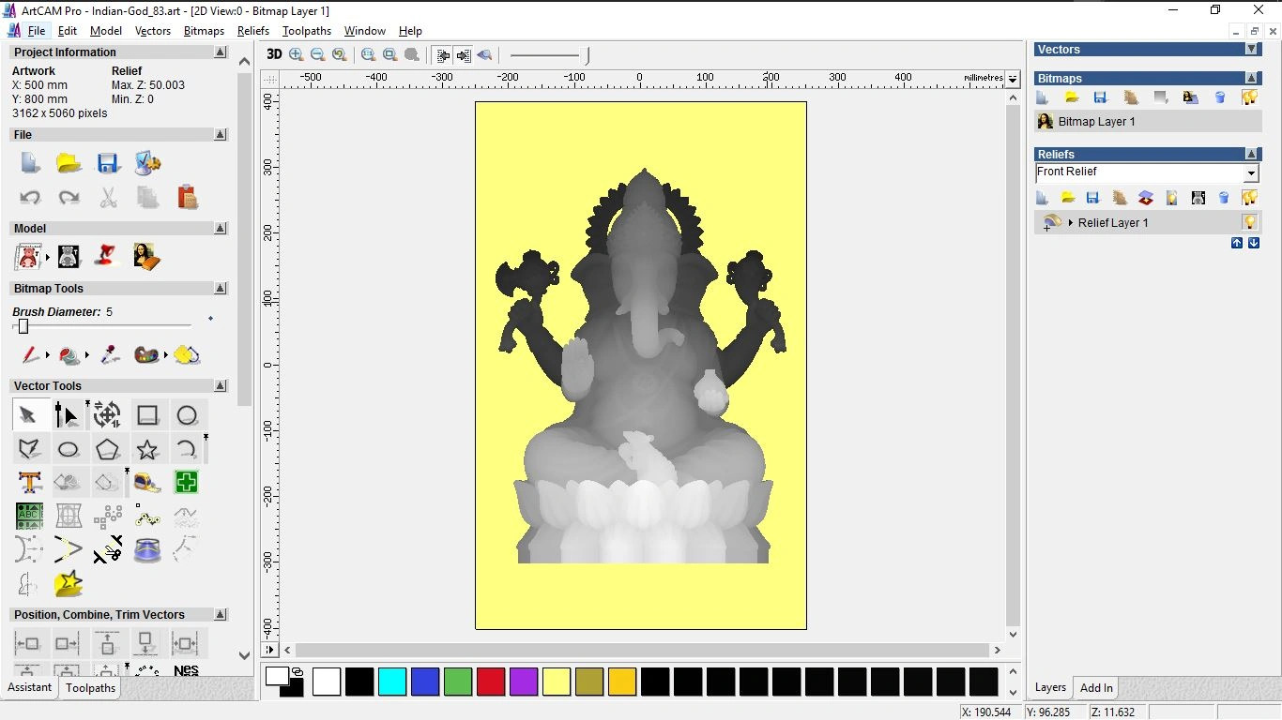Pick the yellow color swatch
The width and height of the screenshot is (1282, 720).
click(x=557, y=682)
